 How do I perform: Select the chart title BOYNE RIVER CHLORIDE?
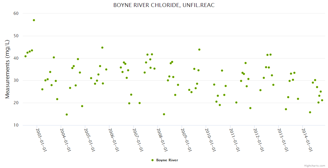click(164, 5)
